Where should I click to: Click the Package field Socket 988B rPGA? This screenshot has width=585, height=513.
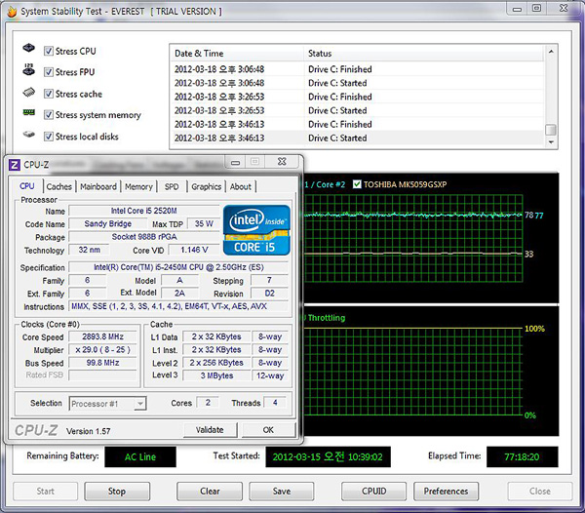pyautogui.click(x=144, y=237)
